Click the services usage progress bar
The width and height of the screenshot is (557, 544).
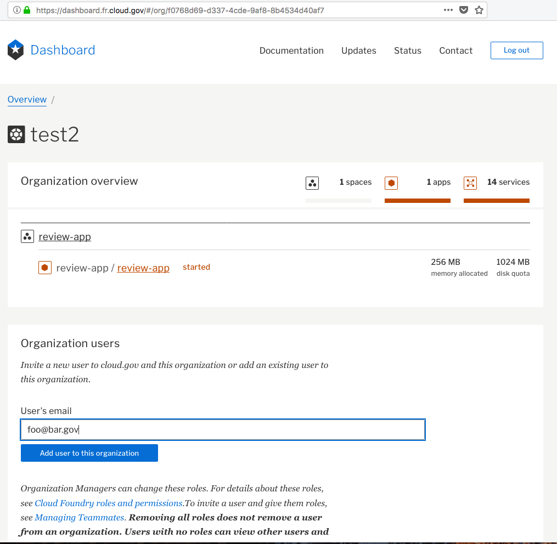click(497, 201)
